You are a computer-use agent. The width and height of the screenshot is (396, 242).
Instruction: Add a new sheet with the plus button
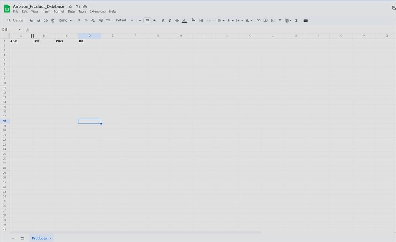pos(13,238)
